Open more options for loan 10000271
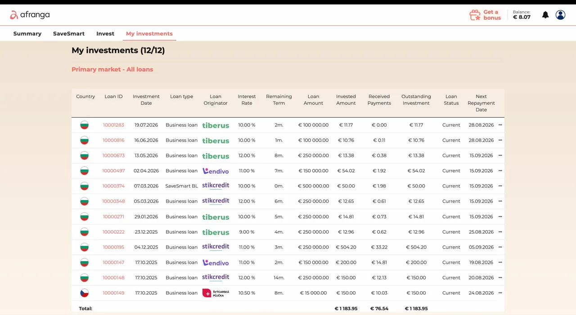The height and width of the screenshot is (315, 576). (500, 217)
